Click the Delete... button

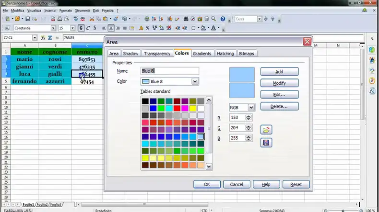tap(279, 106)
